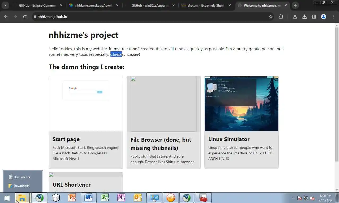The width and height of the screenshot is (339, 203).
Task: Launch OneNote from the taskbar
Action: pos(121,198)
